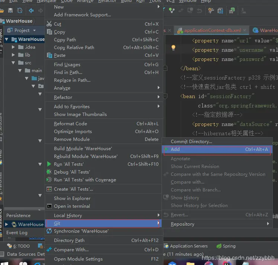The height and width of the screenshot is (265, 278).
Task: Click the Synchronize 'WareHouse' refresh icon
Action: [49, 231]
